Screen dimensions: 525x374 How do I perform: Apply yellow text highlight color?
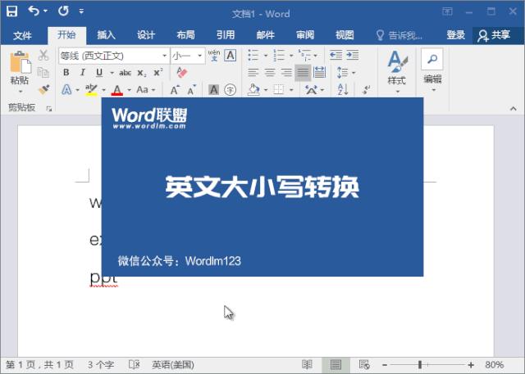tap(91, 89)
